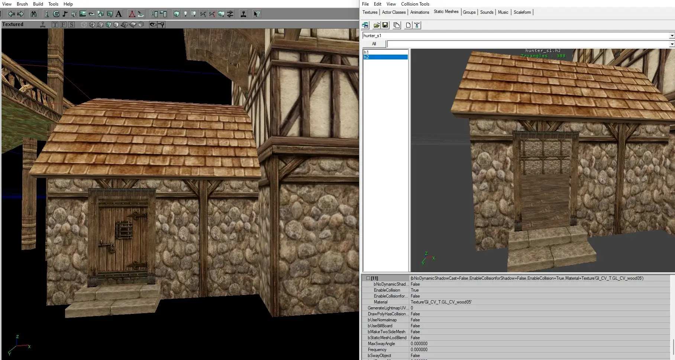Click Build Changed Lights bulb icon
Viewport: 675px width, 360px height.
(194, 14)
